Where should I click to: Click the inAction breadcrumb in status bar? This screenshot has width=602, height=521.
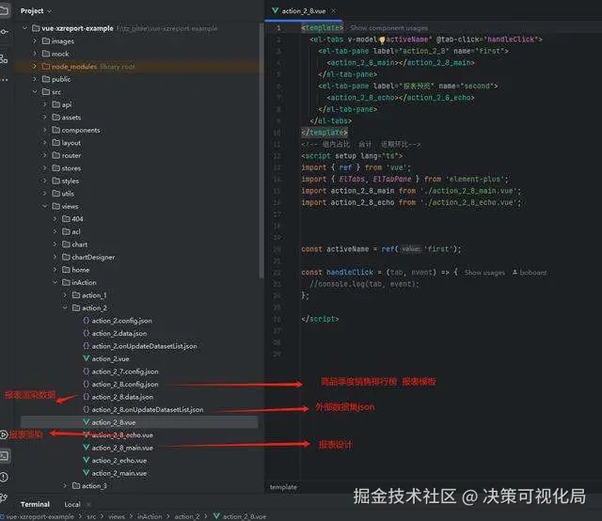pyautogui.click(x=150, y=516)
